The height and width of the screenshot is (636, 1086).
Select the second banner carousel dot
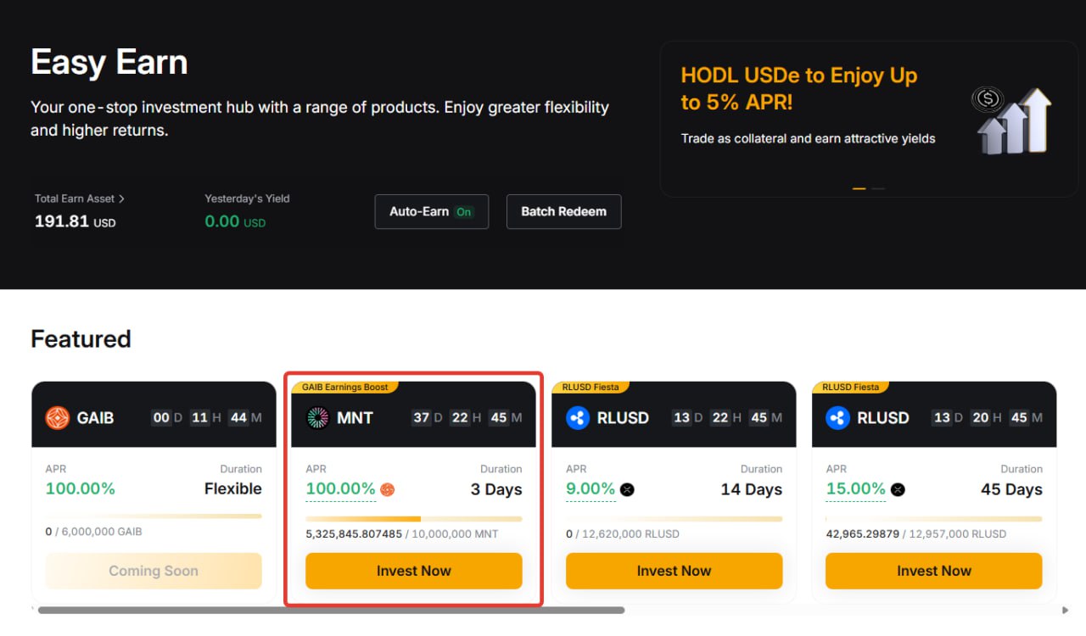click(878, 188)
